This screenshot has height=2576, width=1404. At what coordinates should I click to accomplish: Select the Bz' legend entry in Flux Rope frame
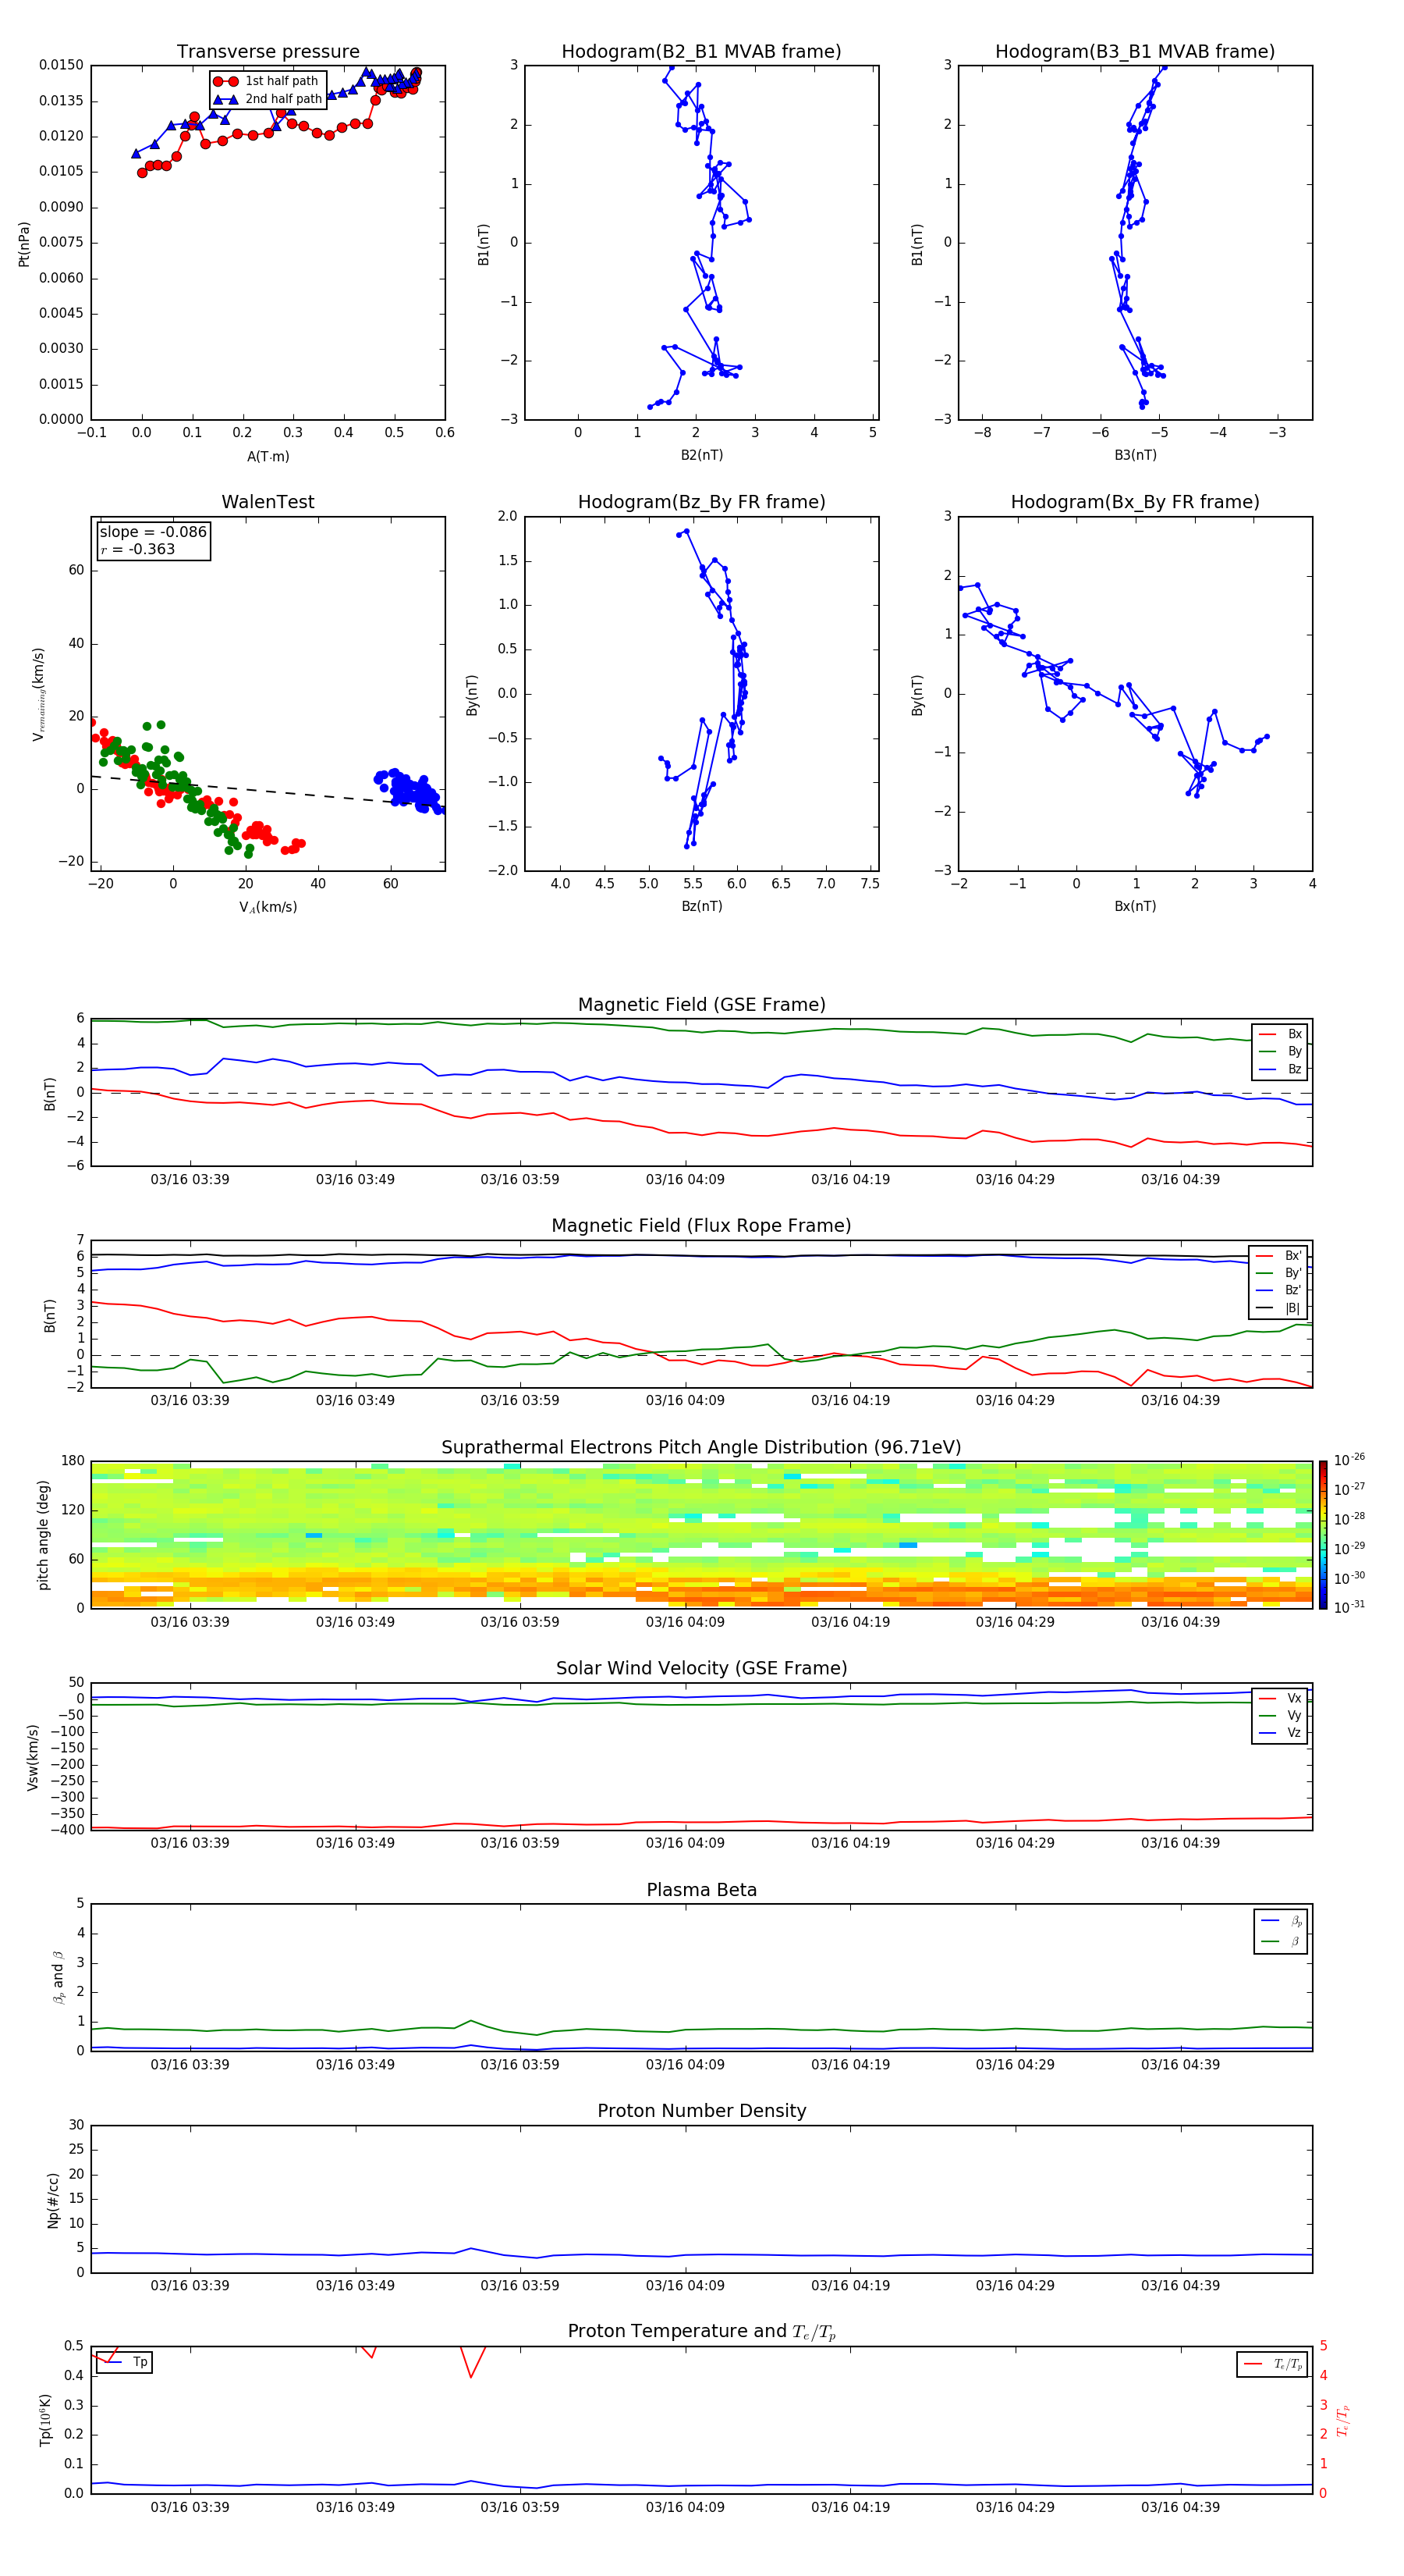pyautogui.click(x=1279, y=1290)
